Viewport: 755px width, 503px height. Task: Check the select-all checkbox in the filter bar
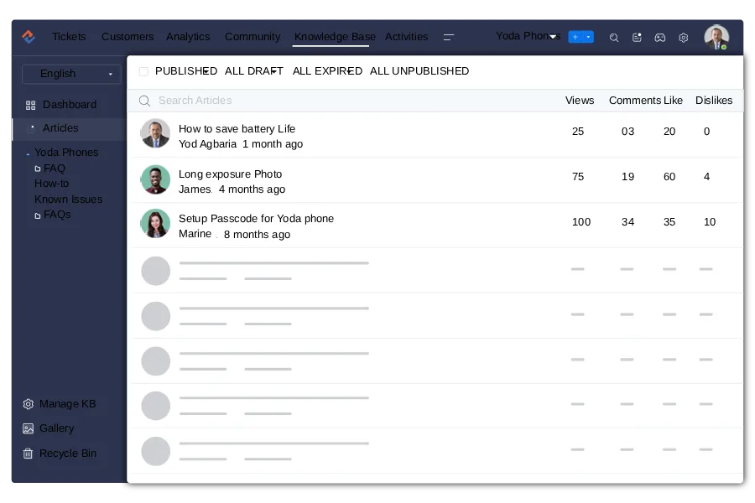143,71
